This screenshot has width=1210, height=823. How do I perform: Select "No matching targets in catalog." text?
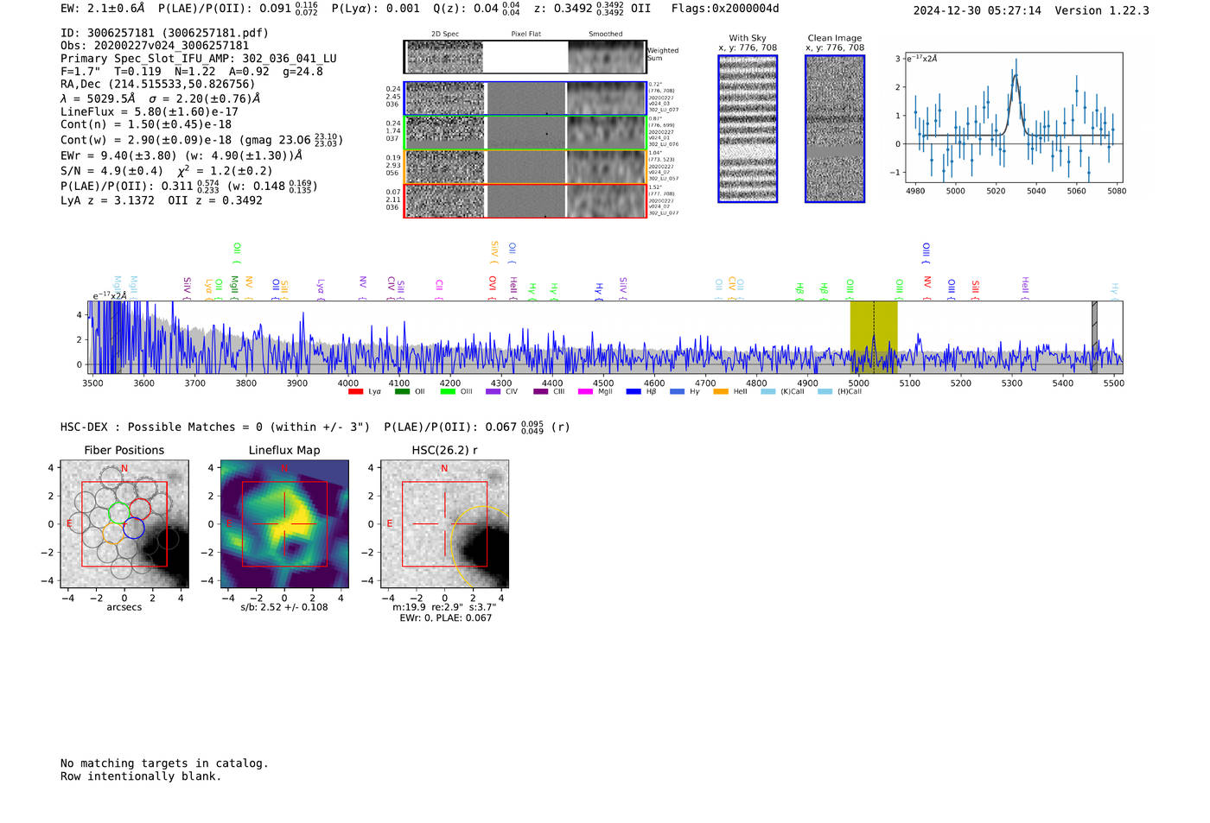click(x=164, y=763)
